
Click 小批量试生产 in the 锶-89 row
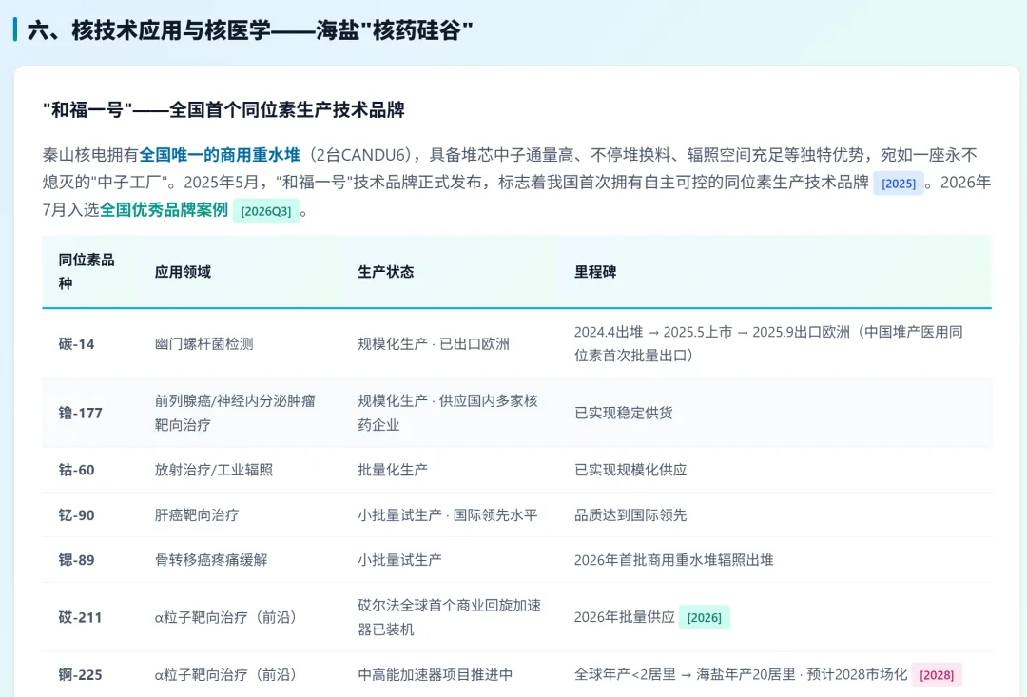[399, 560]
